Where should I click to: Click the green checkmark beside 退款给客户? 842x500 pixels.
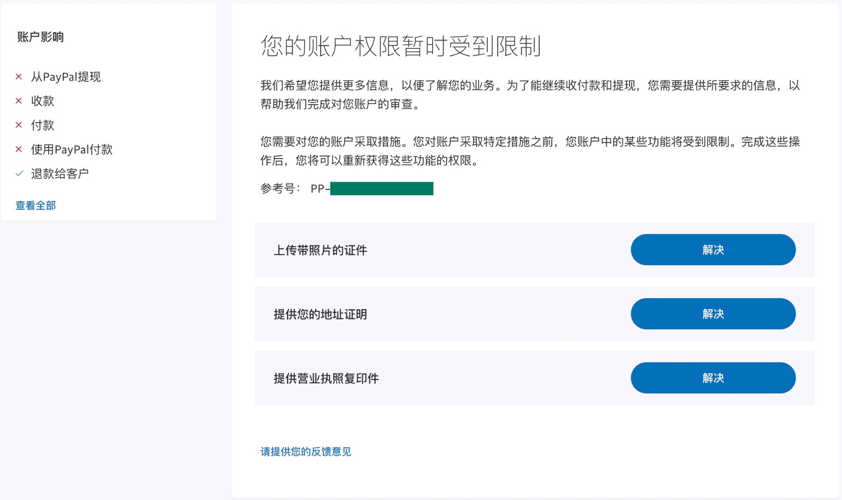click(x=19, y=173)
